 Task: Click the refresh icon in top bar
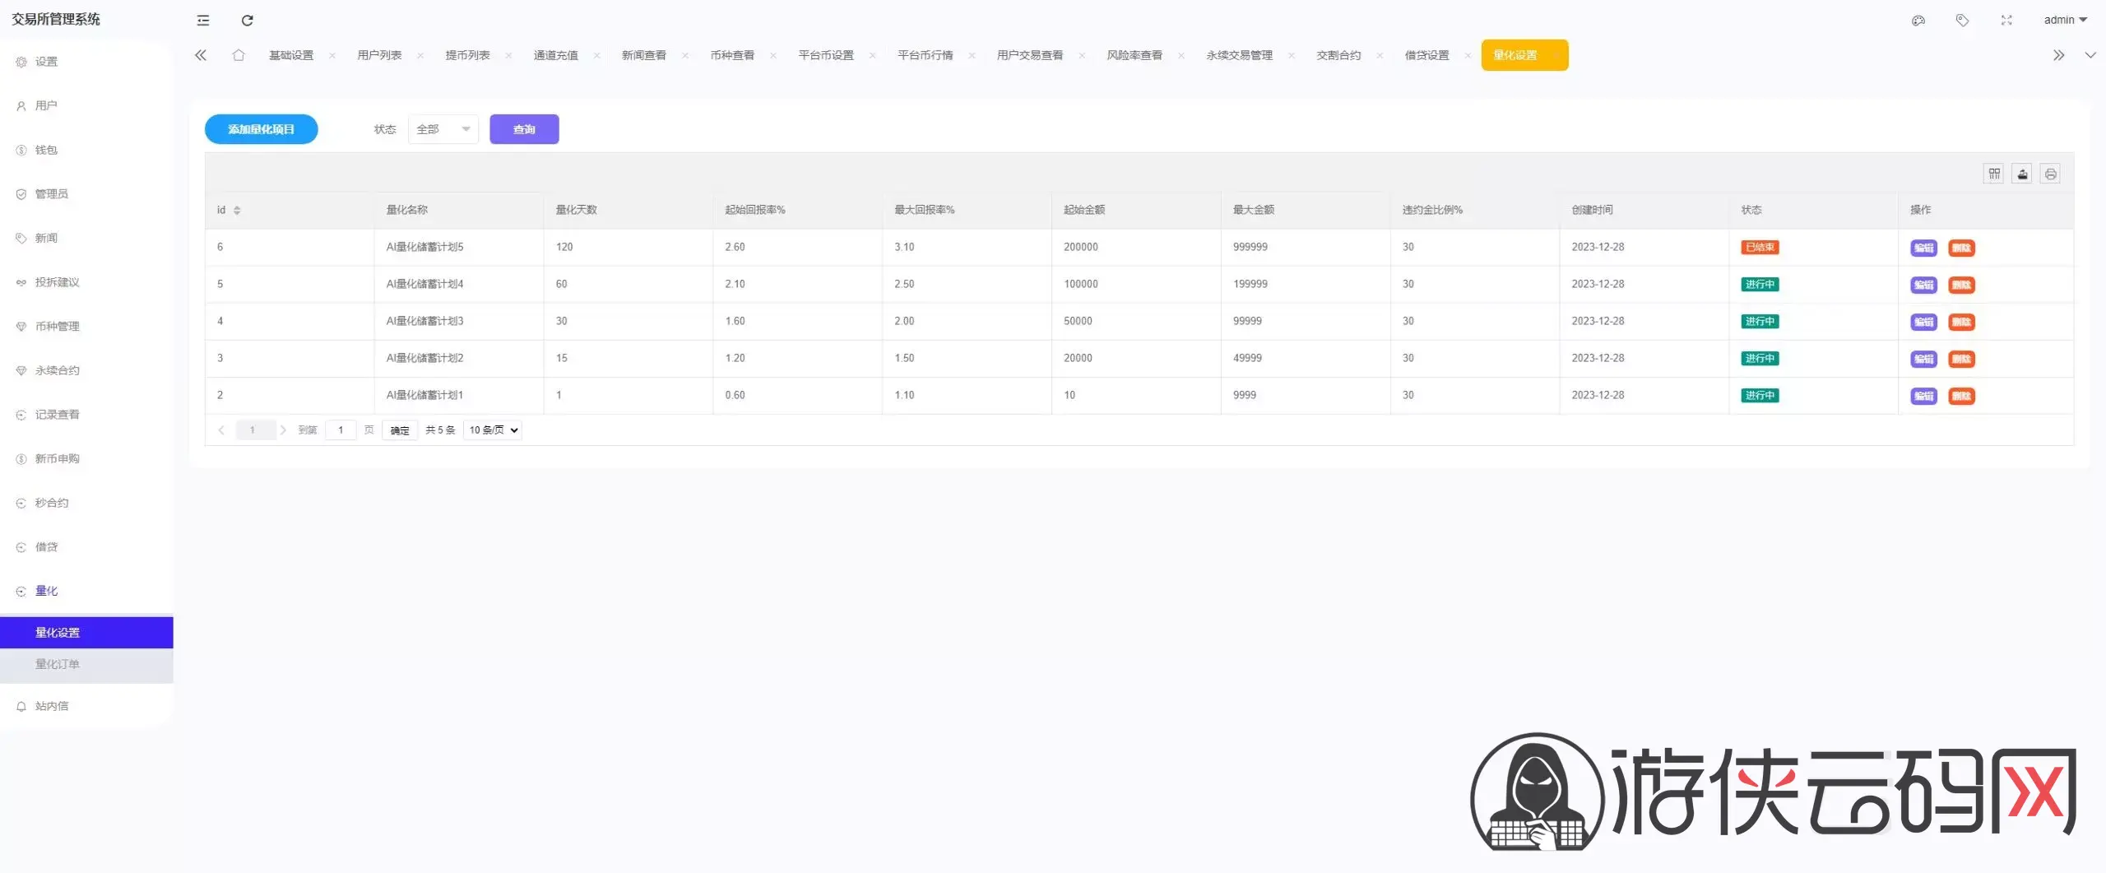click(x=247, y=21)
